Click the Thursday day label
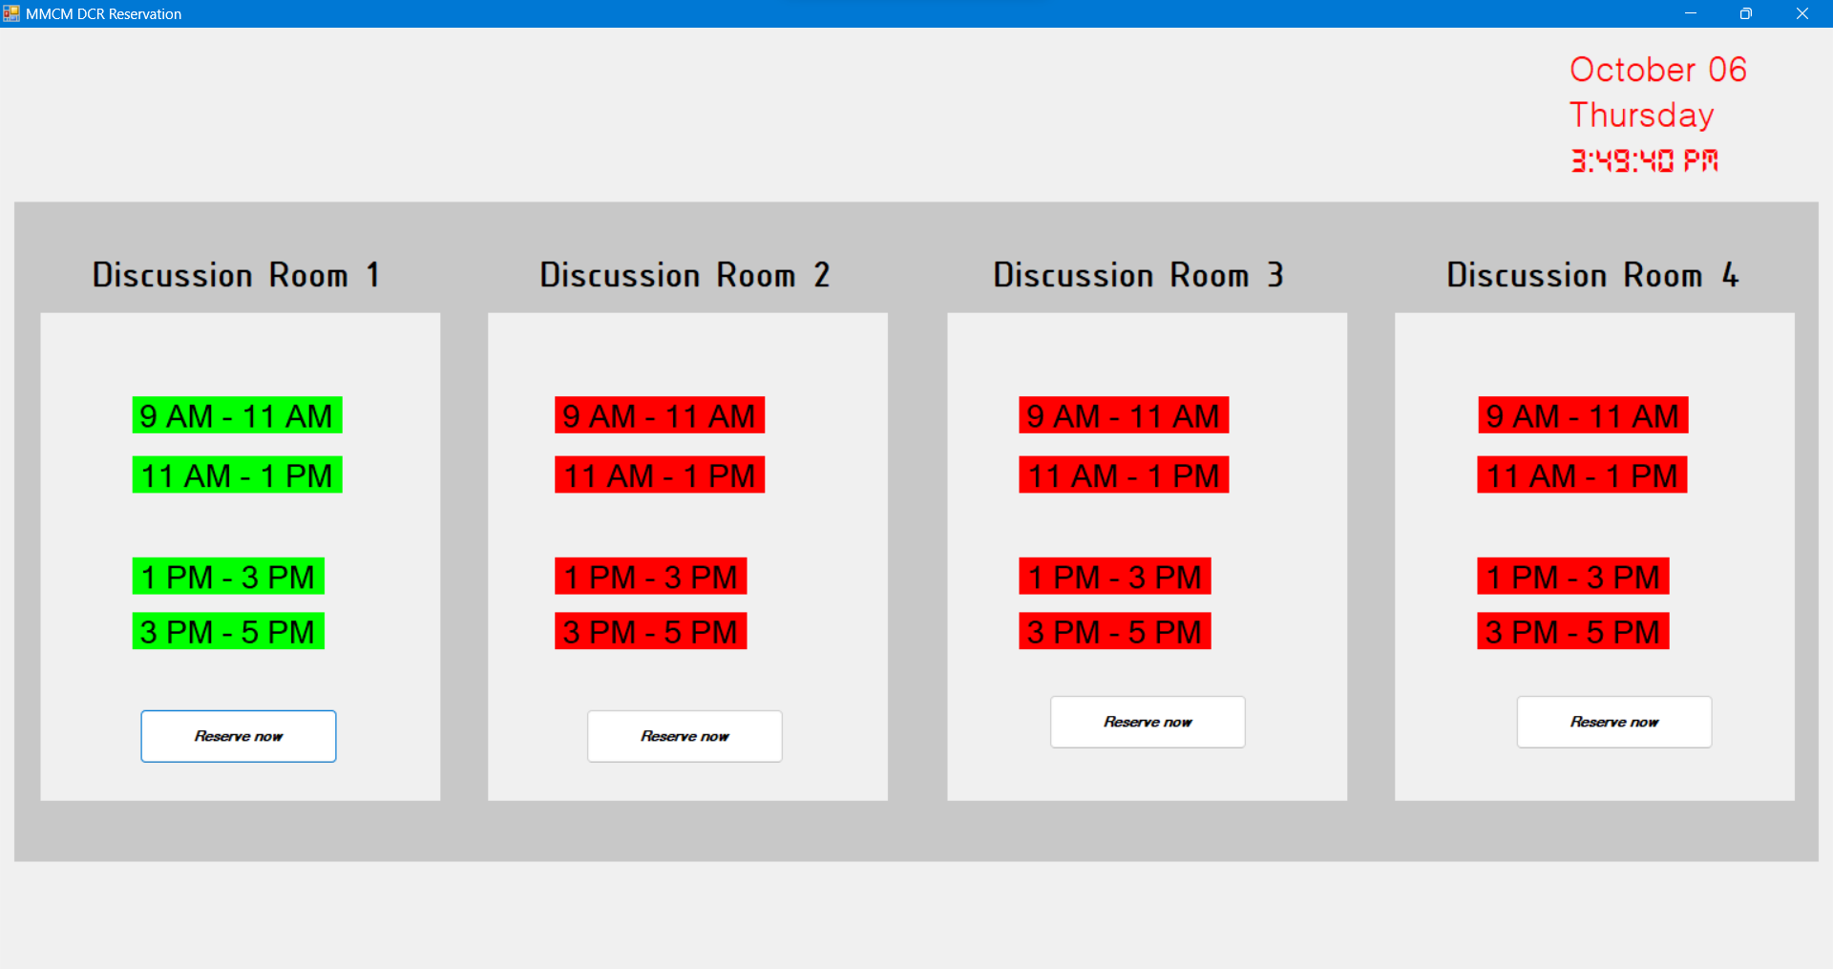 click(x=1642, y=115)
